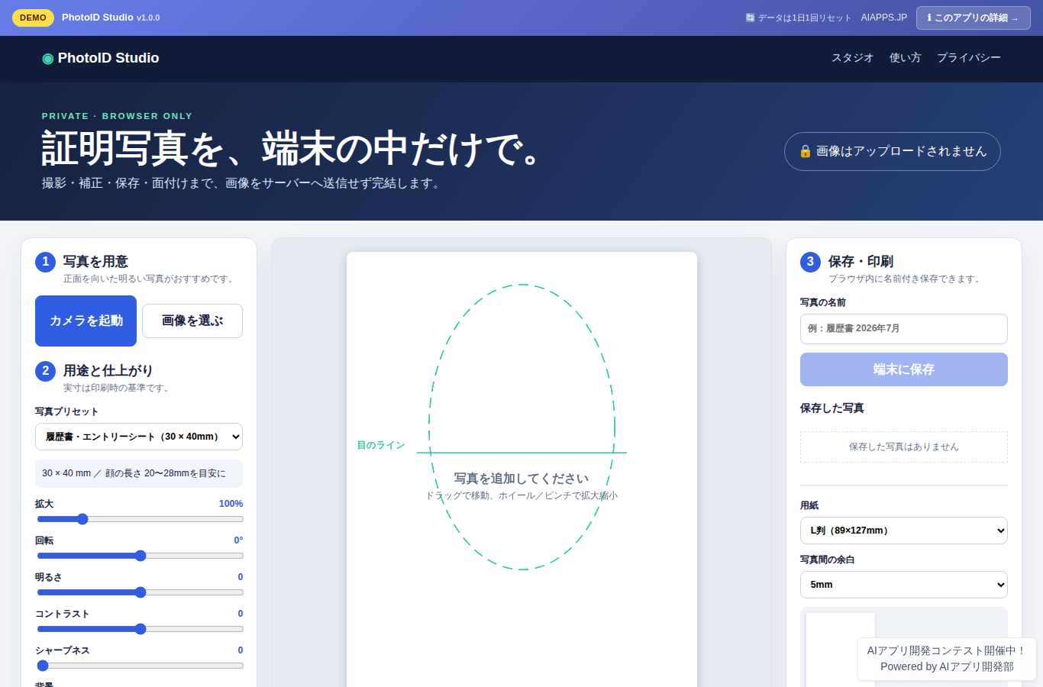1043x687 pixels.
Task: Go to スタジオ nav item
Action: click(x=852, y=58)
